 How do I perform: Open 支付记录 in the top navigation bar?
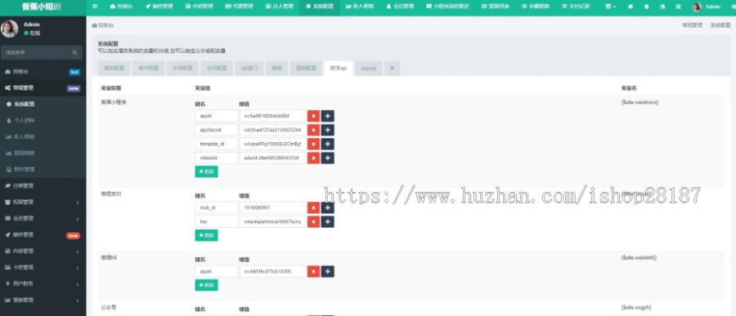[576, 7]
